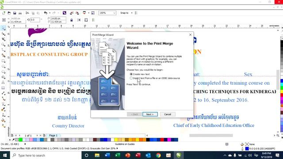Cut selection with the scissors icon
Screen dimensions: 283x159
pos(27,13)
